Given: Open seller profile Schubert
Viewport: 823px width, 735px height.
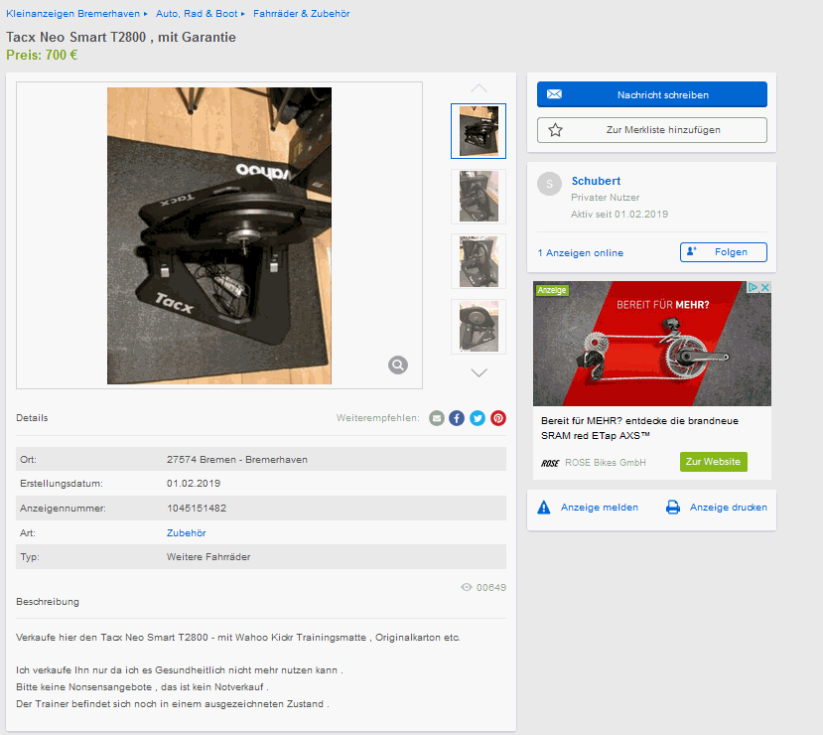Looking at the screenshot, I should [x=596, y=181].
